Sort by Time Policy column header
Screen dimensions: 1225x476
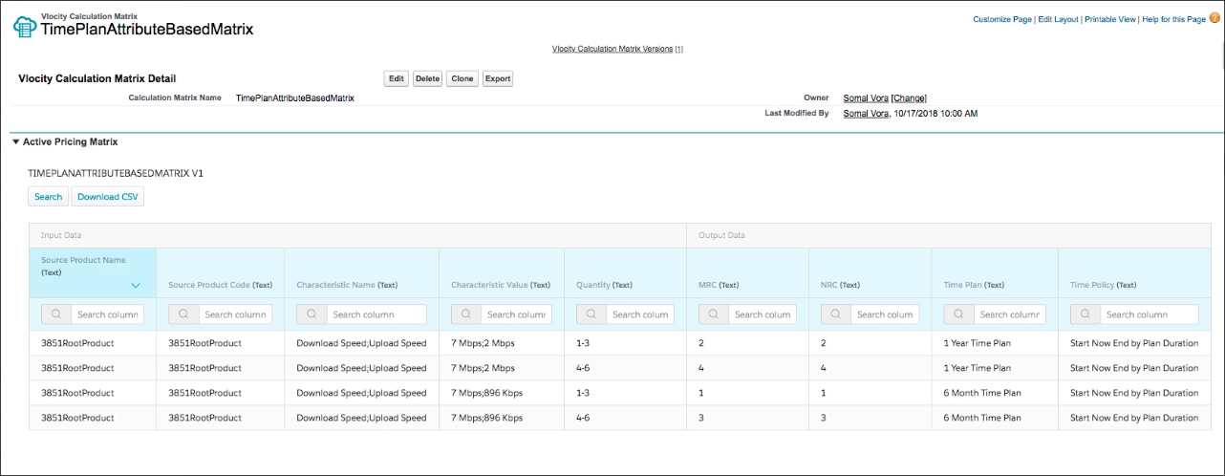tap(1103, 285)
